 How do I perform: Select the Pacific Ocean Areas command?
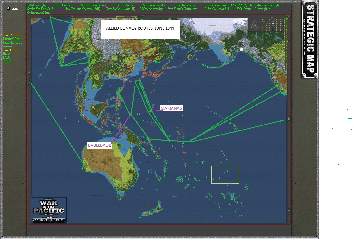click(92, 5)
